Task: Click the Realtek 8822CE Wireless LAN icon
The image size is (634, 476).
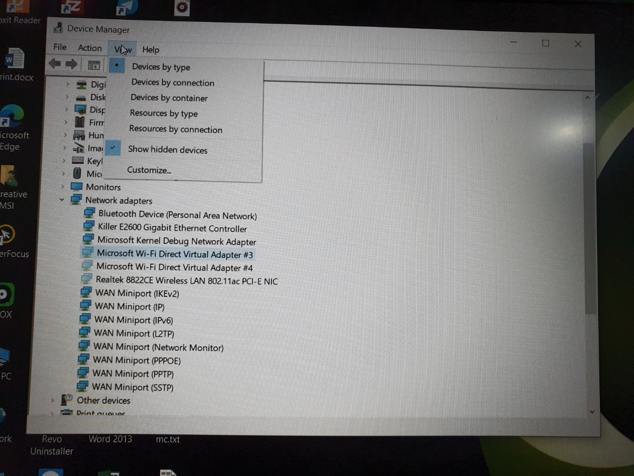Action: click(x=87, y=279)
